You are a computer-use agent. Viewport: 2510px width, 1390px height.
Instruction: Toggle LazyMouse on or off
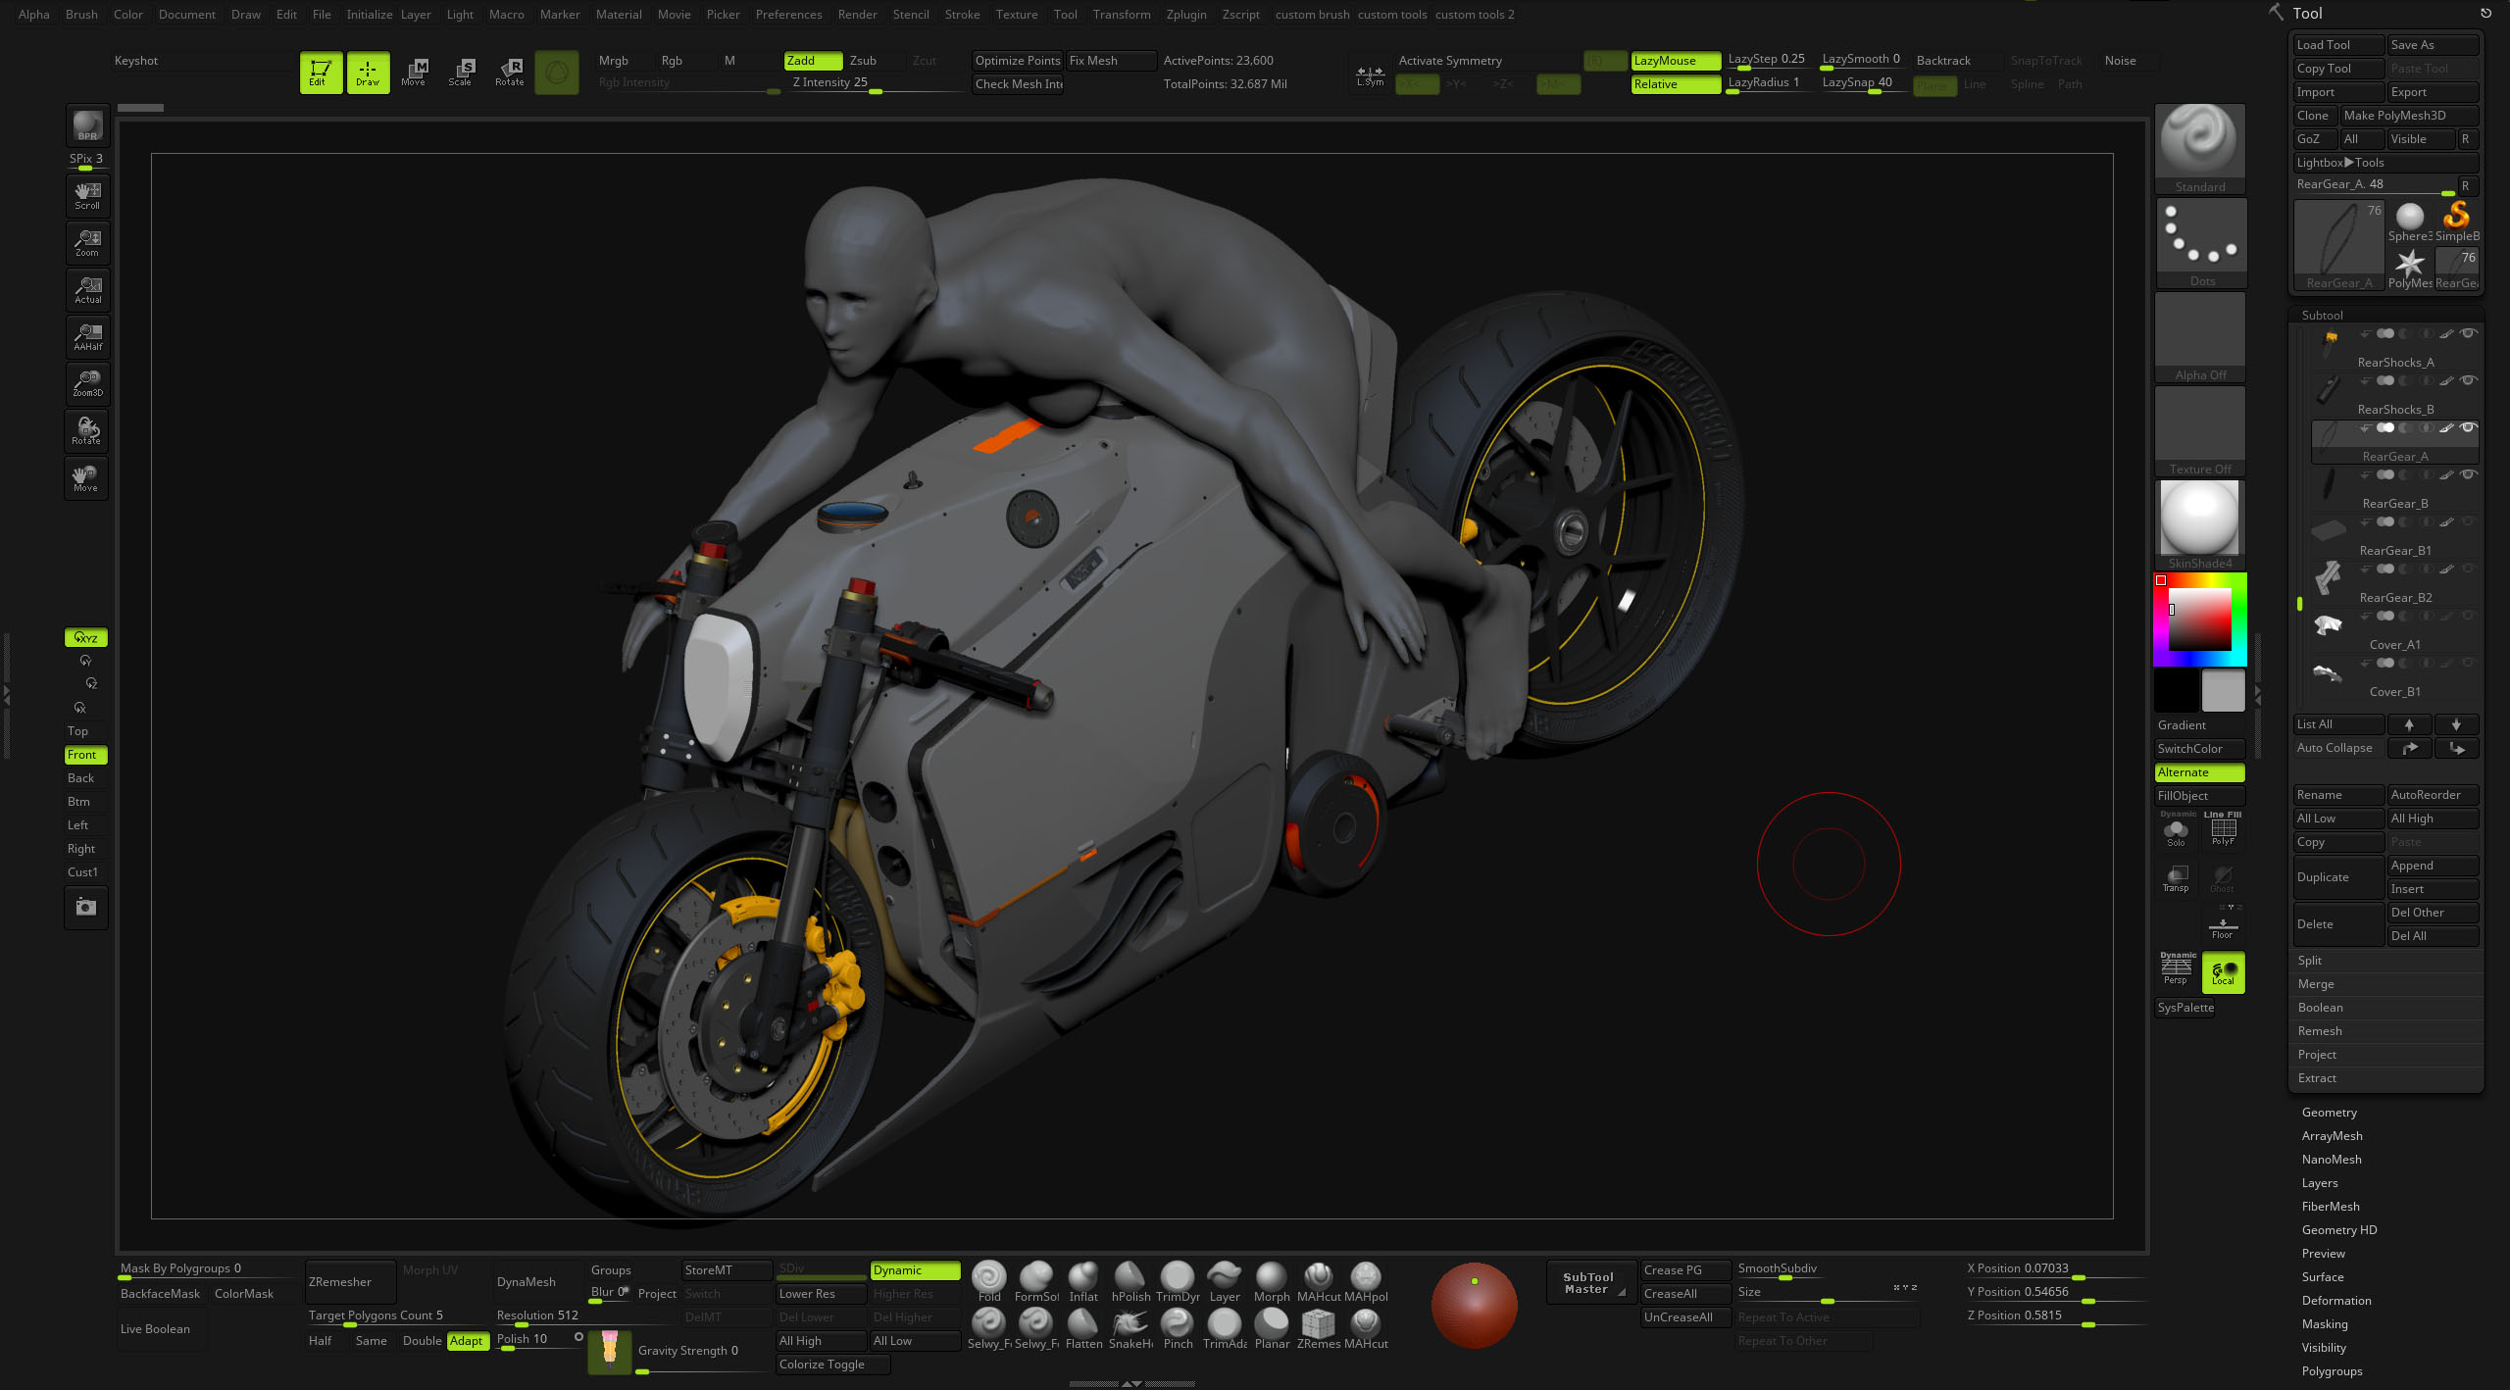(1676, 61)
